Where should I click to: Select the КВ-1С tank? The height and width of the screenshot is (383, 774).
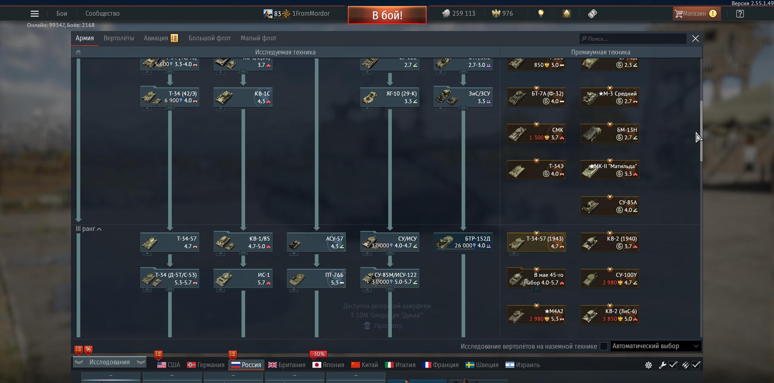(x=243, y=97)
